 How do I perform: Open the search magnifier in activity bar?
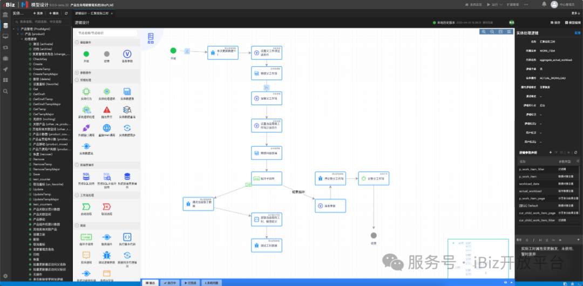tap(5, 91)
